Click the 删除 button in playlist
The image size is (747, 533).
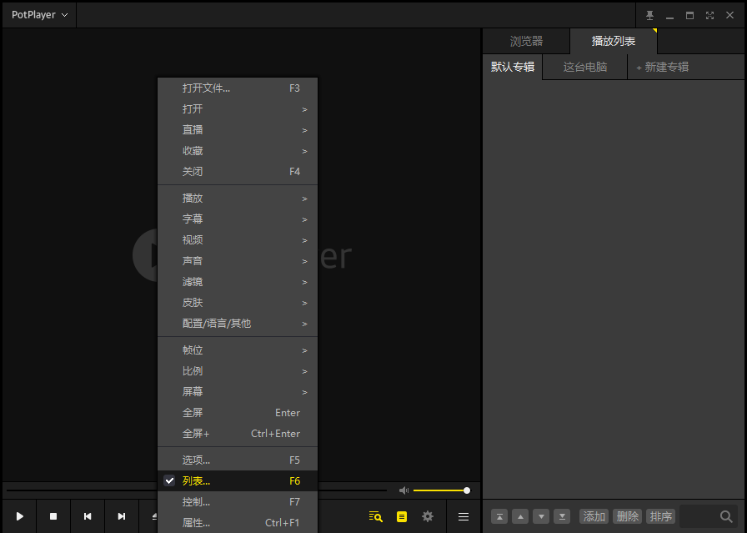coord(628,516)
